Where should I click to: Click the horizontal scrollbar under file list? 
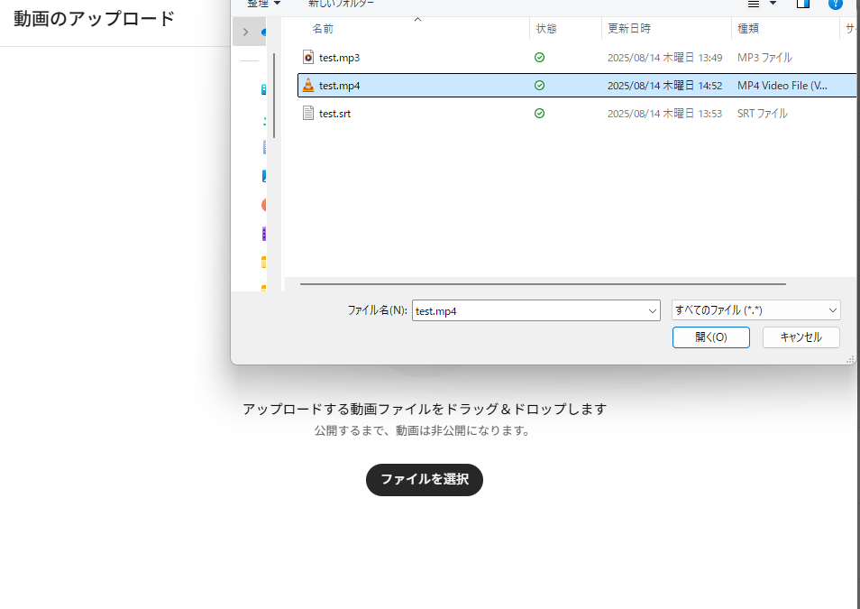[543, 284]
